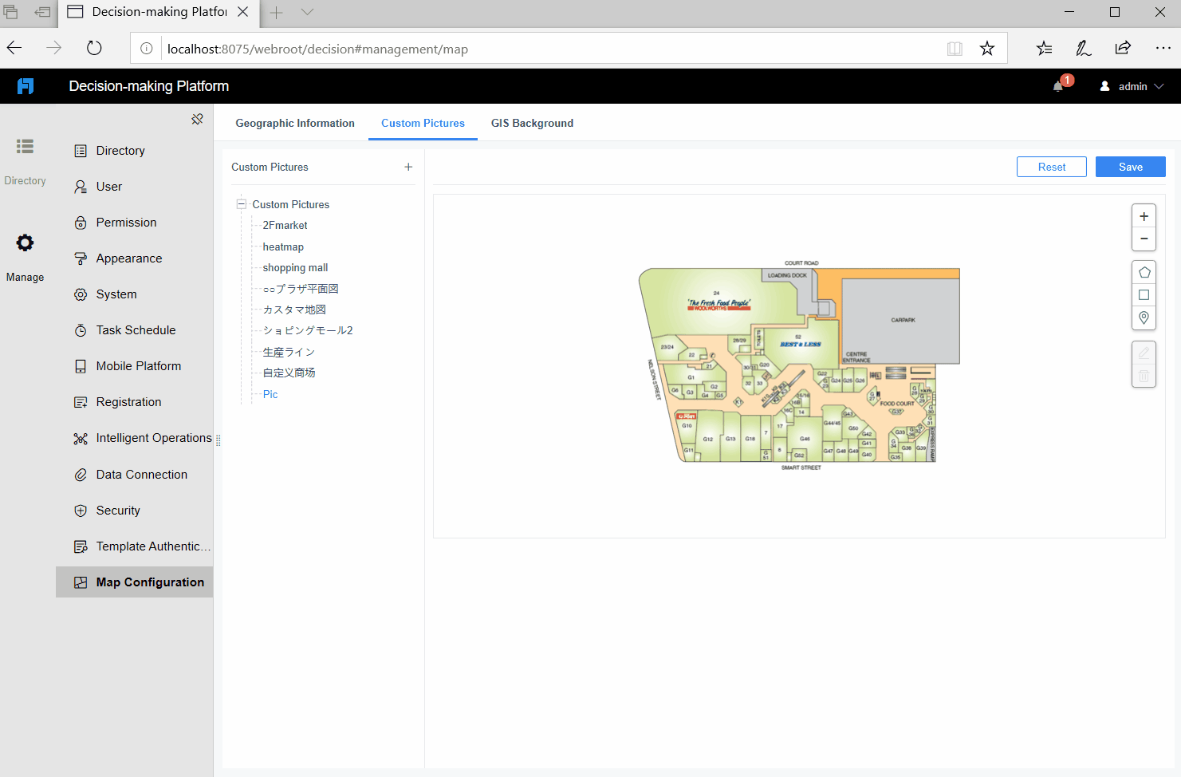Open browser settings and more menu
This screenshot has height=777, width=1181.
coord(1163,48)
